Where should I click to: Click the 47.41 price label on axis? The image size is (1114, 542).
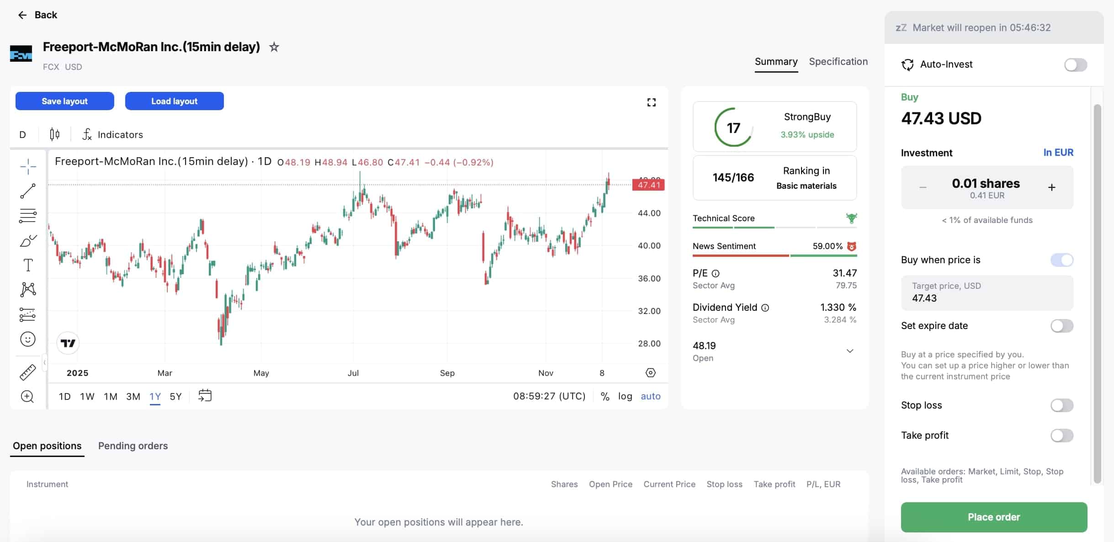[x=648, y=185]
